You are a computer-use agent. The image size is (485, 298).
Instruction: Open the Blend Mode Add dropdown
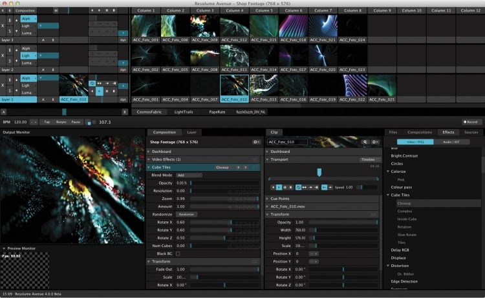tap(189, 175)
